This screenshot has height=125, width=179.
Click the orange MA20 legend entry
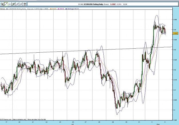53,9
